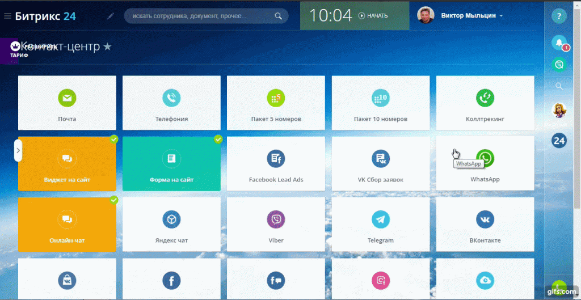
Task: Open the Пакет 10 номеров tile
Action: tap(381, 103)
